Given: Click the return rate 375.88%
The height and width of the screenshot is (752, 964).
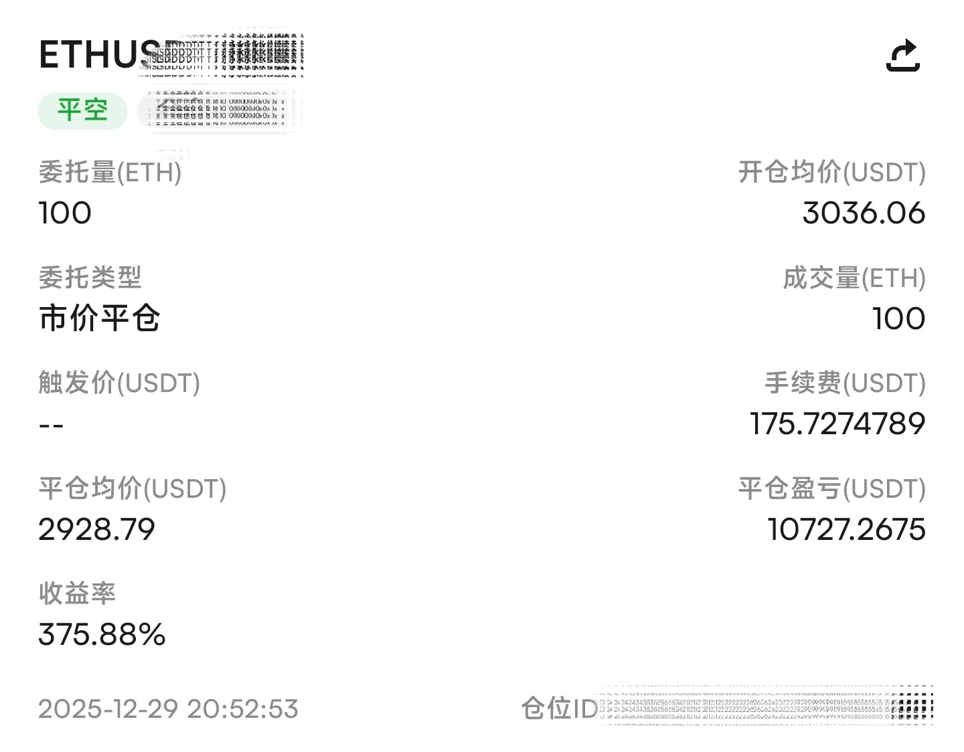Looking at the screenshot, I should (100, 635).
